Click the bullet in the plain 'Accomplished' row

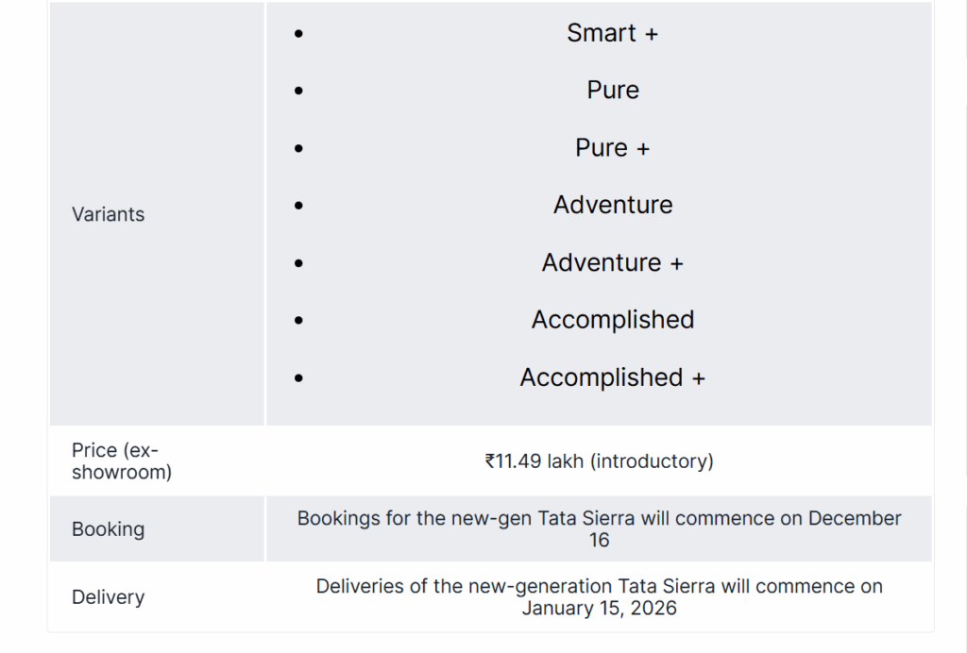coord(299,321)
